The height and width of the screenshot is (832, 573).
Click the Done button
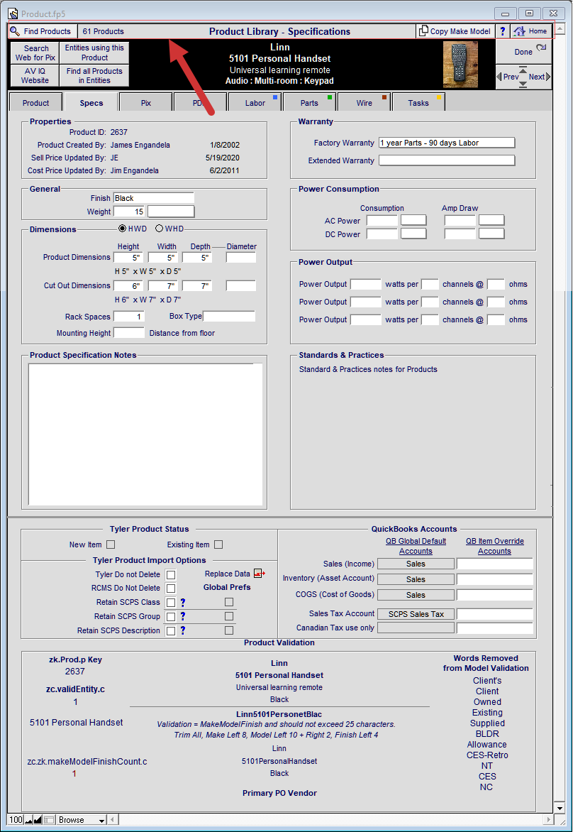tap(523, 52)
